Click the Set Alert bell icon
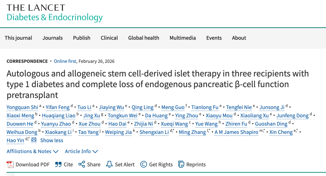 pyautogui.click(x=109, y=165)
